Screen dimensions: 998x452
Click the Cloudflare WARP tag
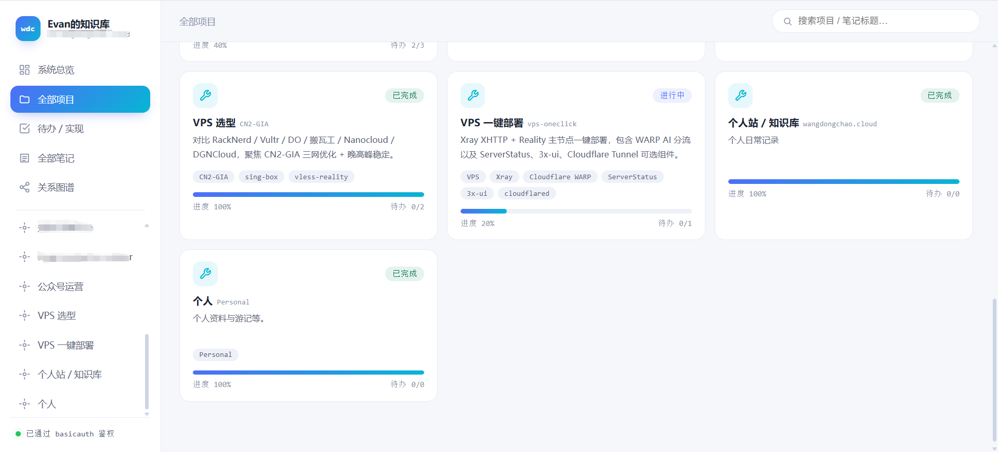(560, 177)
